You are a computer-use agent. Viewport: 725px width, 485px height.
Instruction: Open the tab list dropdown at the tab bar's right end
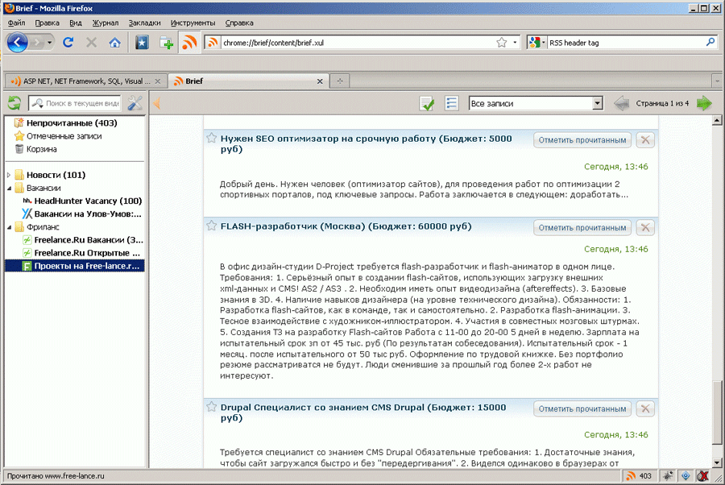pos(717,81)
